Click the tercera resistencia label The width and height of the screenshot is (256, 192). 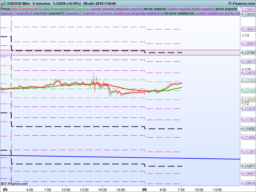click(x=179, y=13)
